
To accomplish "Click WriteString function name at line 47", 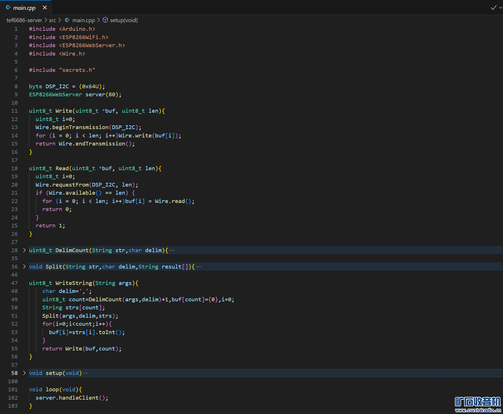I will click(x=74, y=283).
